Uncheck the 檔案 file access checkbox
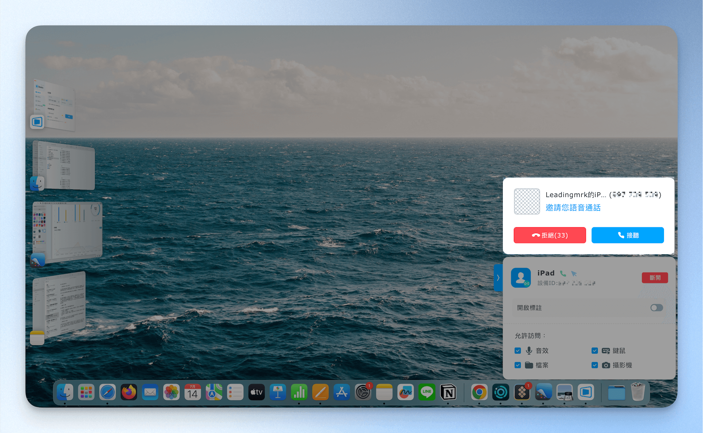The image size is (703, 433). [518, 365]
